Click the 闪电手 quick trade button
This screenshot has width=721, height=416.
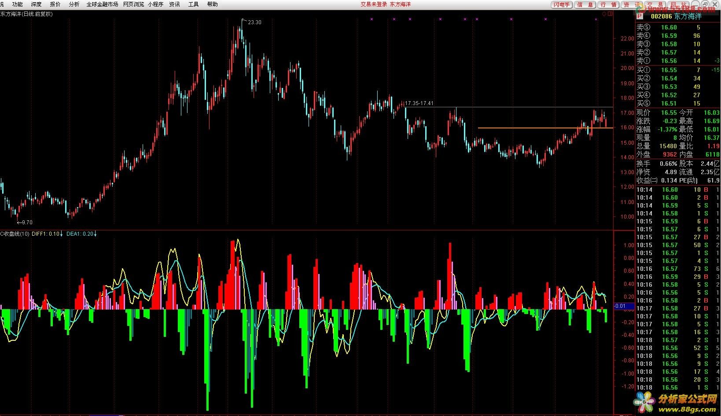562,5
